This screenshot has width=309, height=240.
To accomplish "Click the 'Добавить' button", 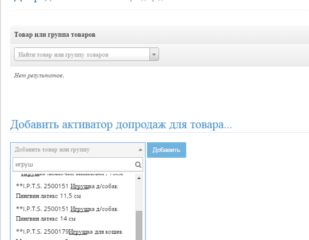I will 167,150.
